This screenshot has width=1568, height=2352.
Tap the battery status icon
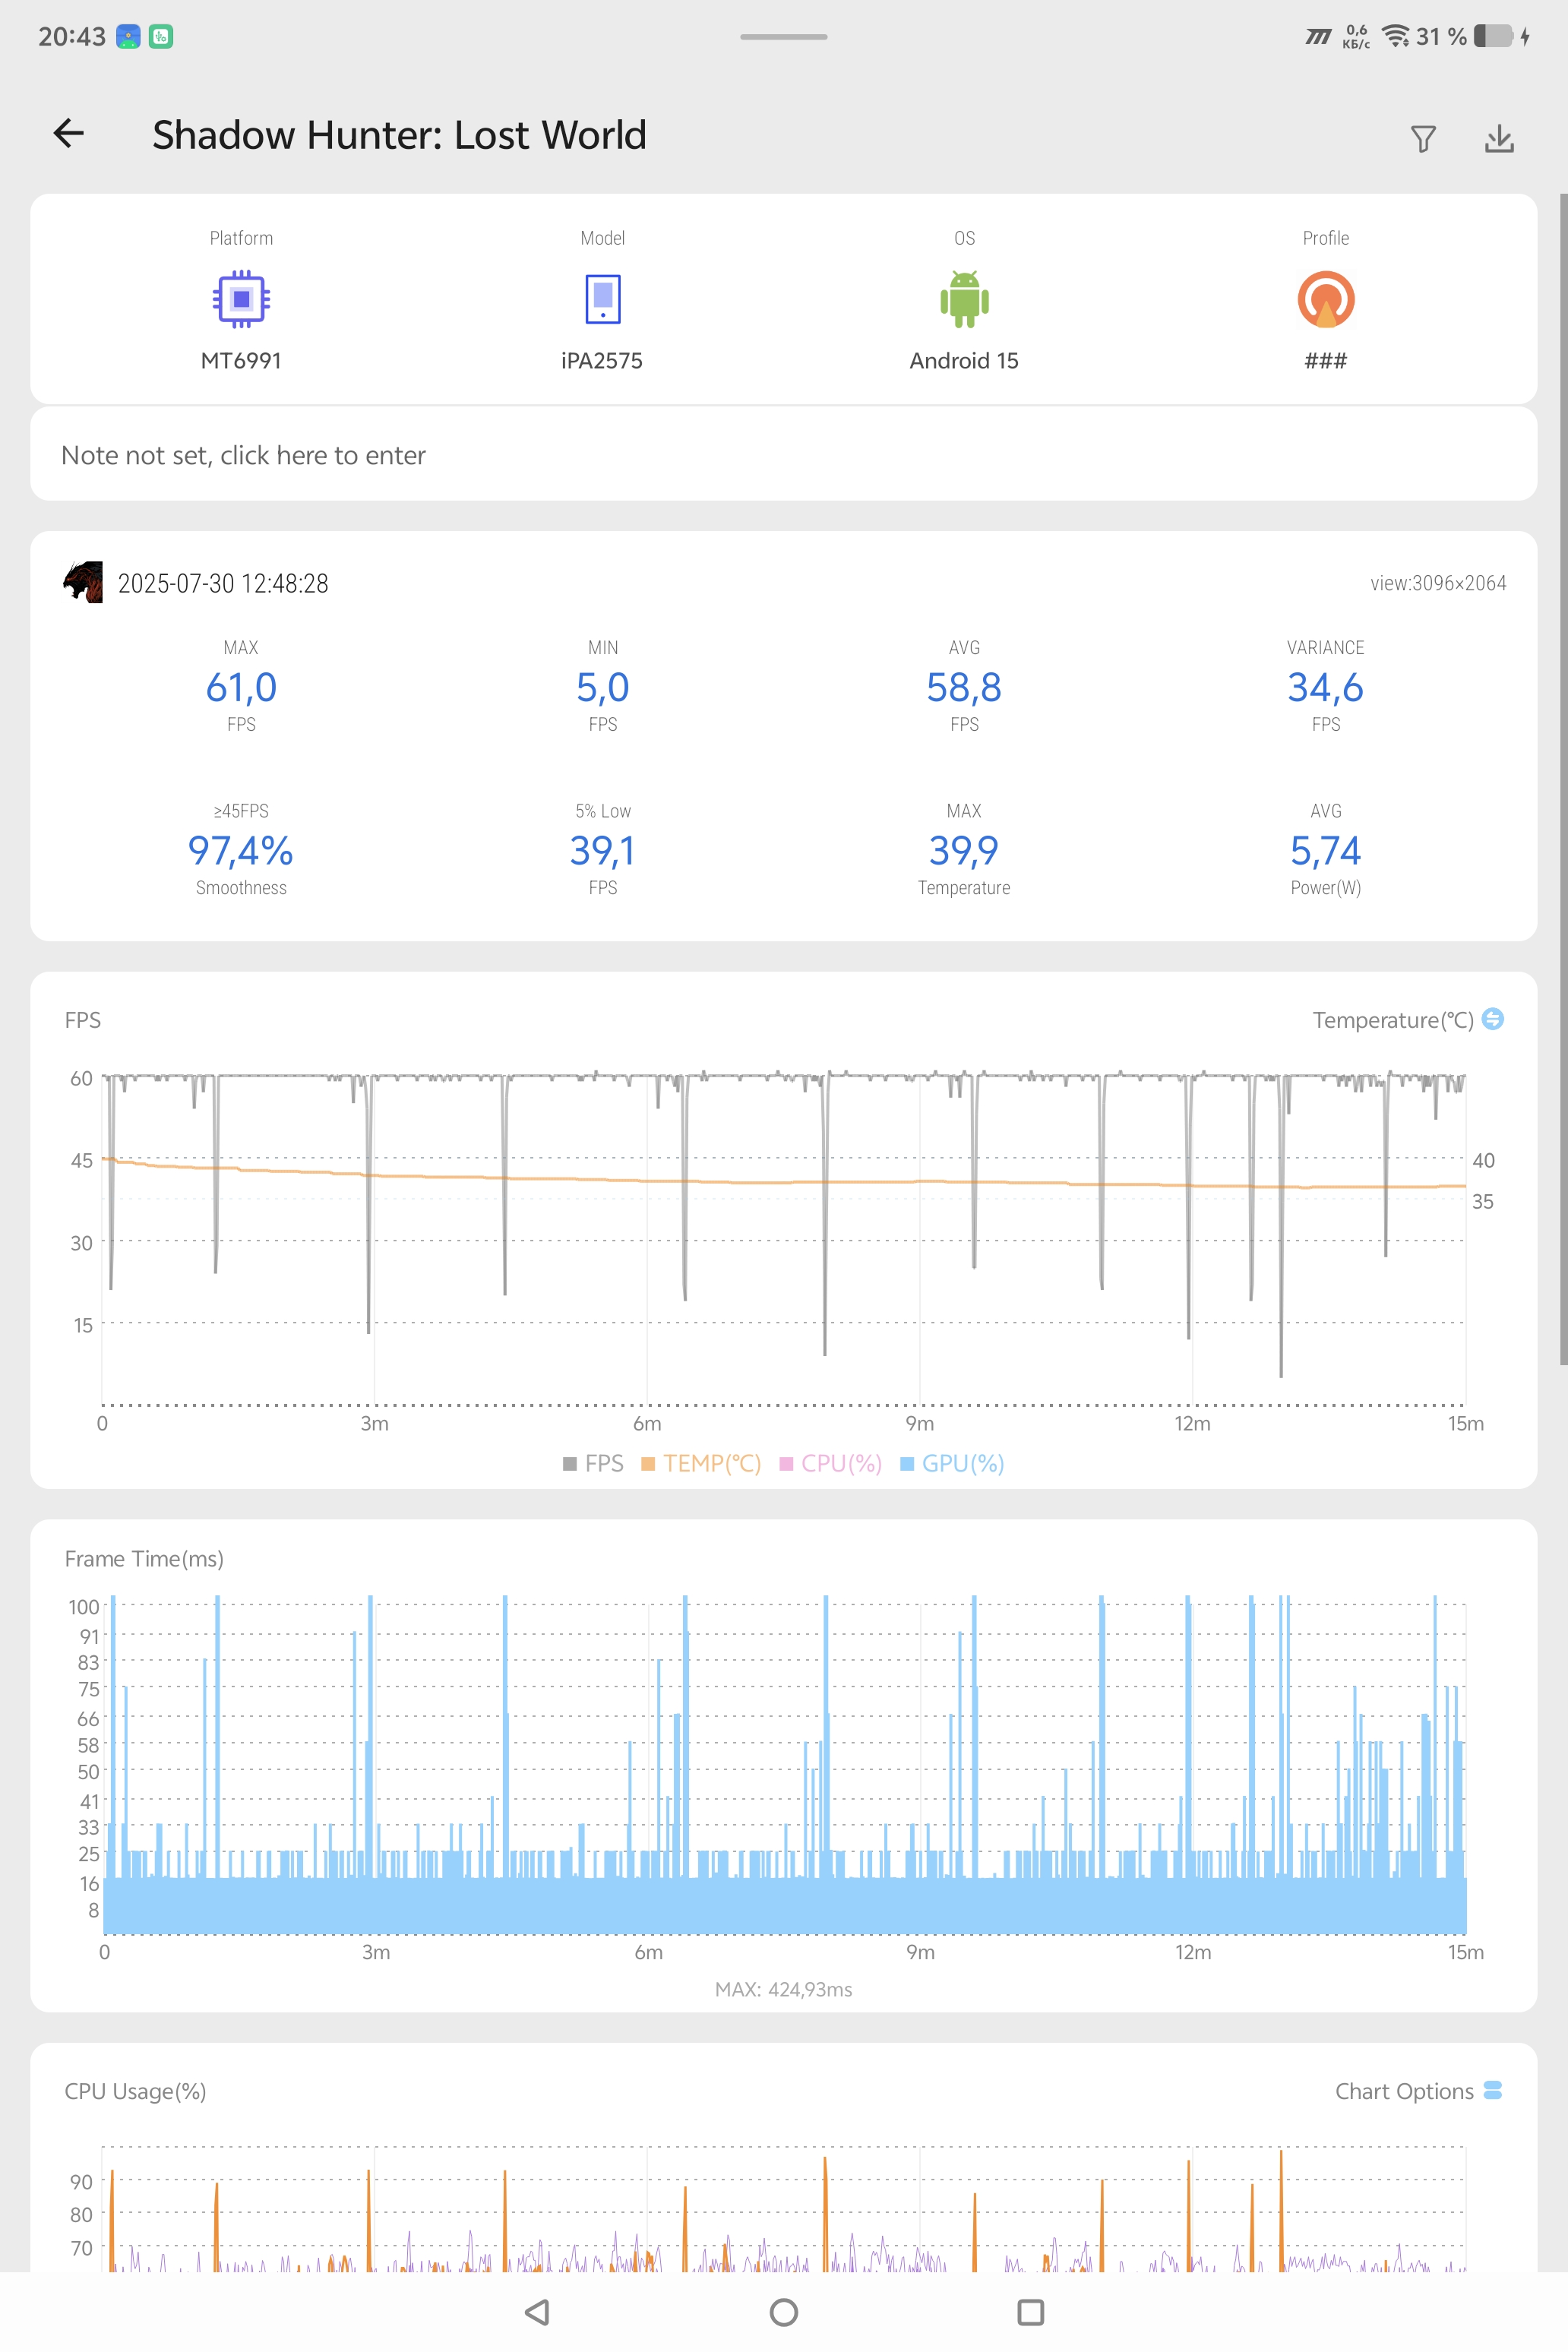[1493, 36]
